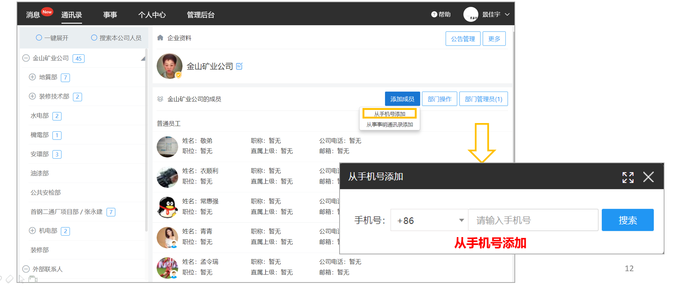Open 孟令瑞's avatar
The height and width of the screenshot is (287, 675).
(x=167, y=267)
